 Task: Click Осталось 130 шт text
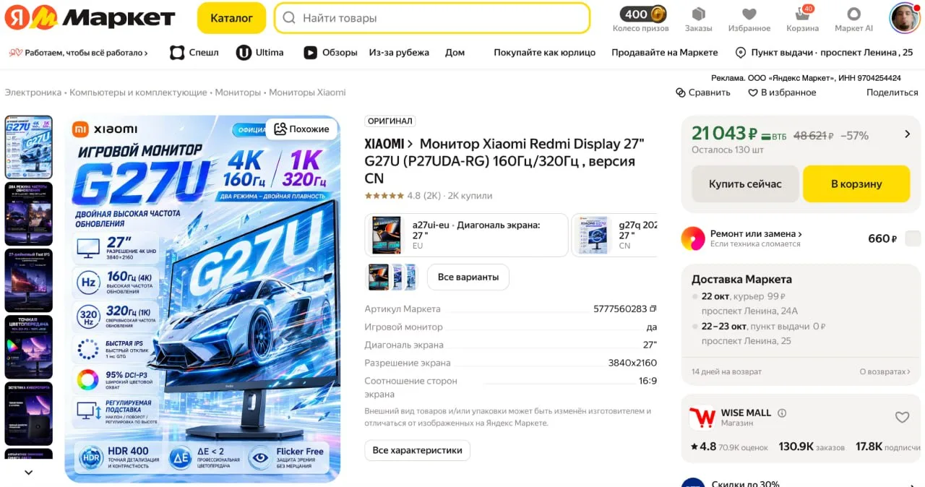728,150
